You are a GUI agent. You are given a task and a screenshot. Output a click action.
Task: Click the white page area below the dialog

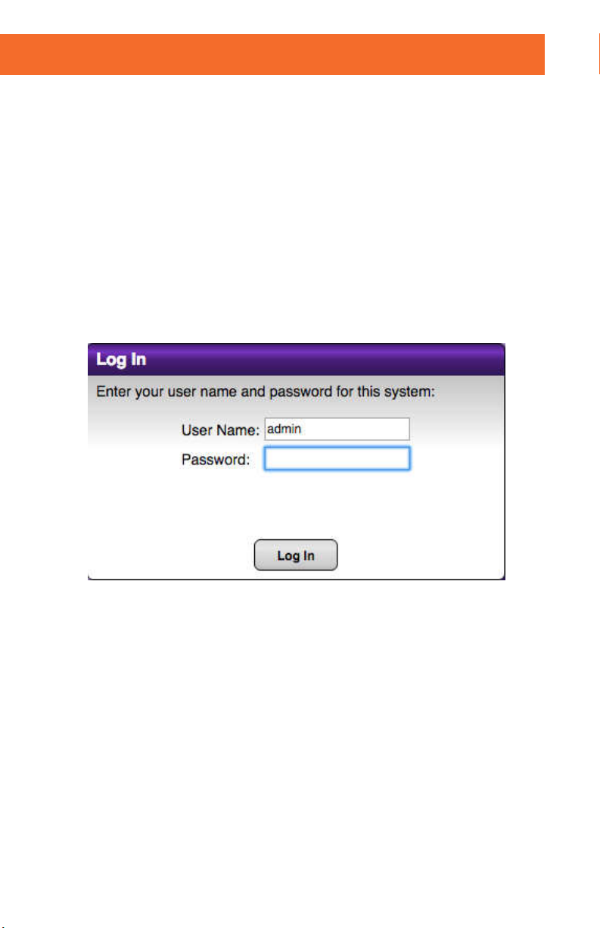[300, 750]
